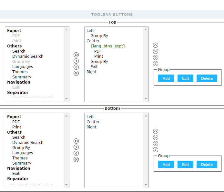Click the add single right arrow in Top section
Image resolution: width=224 pixels, height=192 pixels.
tap(76, 61)
